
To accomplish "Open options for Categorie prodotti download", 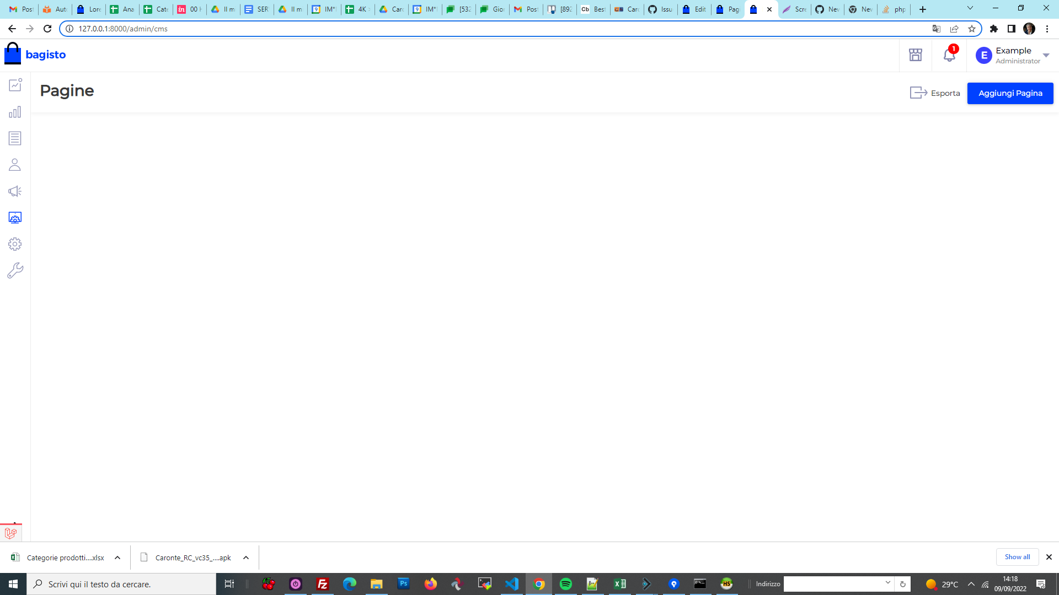I will click(x=116, y=558).
